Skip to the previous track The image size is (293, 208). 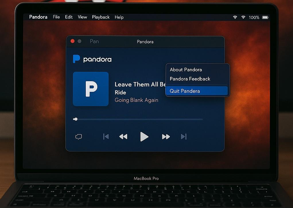106,137
